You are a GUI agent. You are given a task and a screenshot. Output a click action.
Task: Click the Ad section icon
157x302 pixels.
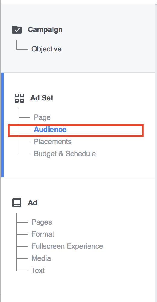[x=17, y=203]
